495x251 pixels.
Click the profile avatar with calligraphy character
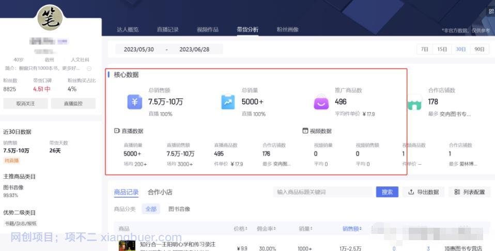50,18
